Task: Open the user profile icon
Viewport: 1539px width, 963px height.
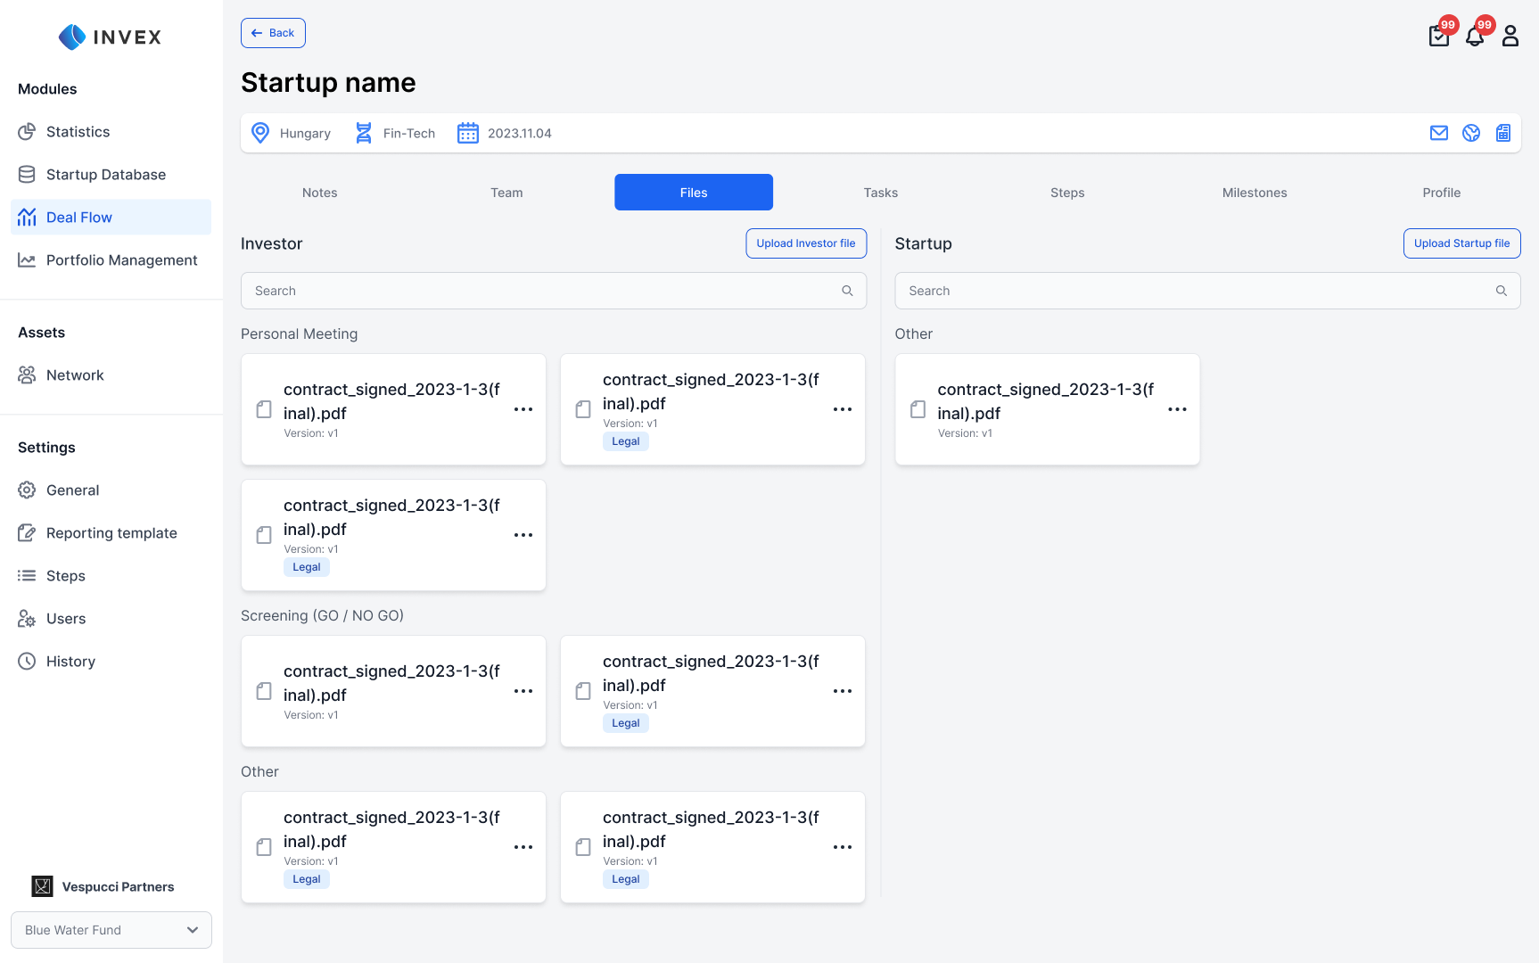Action: click(x=1510, y=37)
